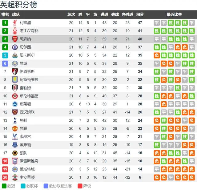Screen dimensions: 197x190
Task: Open the 布伦特福德 team link
Action: (29, 96)
